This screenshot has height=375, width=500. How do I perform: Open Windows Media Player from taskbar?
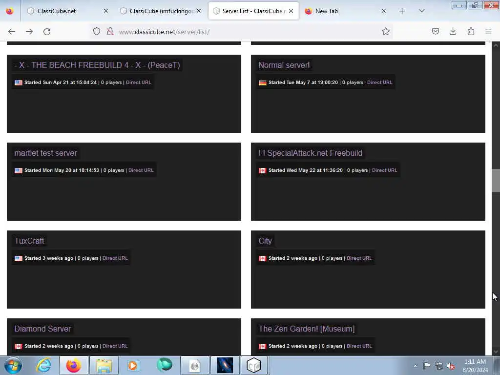[134, 365]
